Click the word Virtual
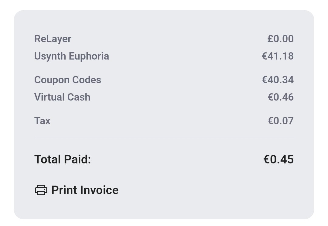This screenshot has width=328, height=226. click(x=49, y=97)
